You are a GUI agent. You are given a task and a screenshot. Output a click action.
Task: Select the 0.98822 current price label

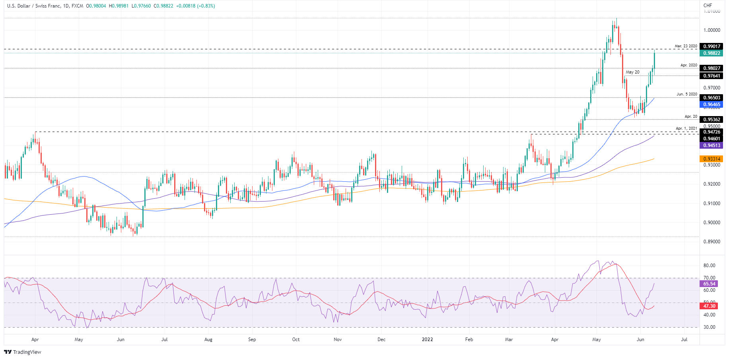pyautogui.click(x=712, y=53)
